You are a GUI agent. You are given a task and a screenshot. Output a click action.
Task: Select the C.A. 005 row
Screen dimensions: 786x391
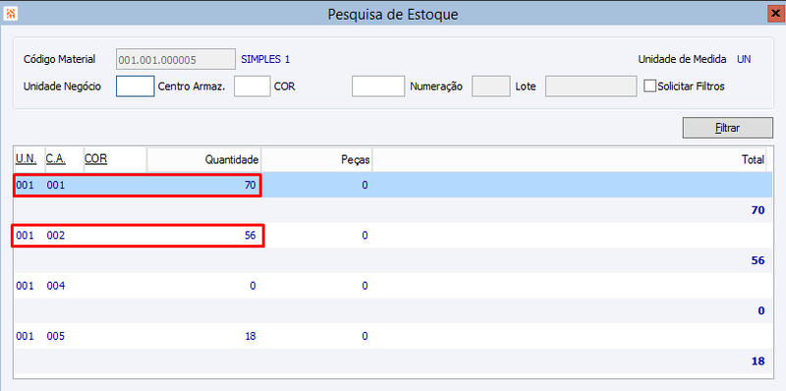pyautogui.click(x=392, y=336)
